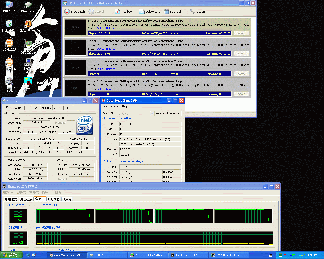Image resolution: width=324 pixels, height=259 pixels.
Task: Launch Internet Explorer from the quick launch bar
Action: (28, 255)
